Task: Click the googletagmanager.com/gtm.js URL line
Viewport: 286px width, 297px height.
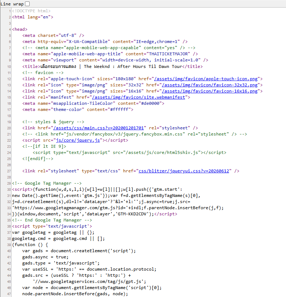Action: click(x=118, y=208)
